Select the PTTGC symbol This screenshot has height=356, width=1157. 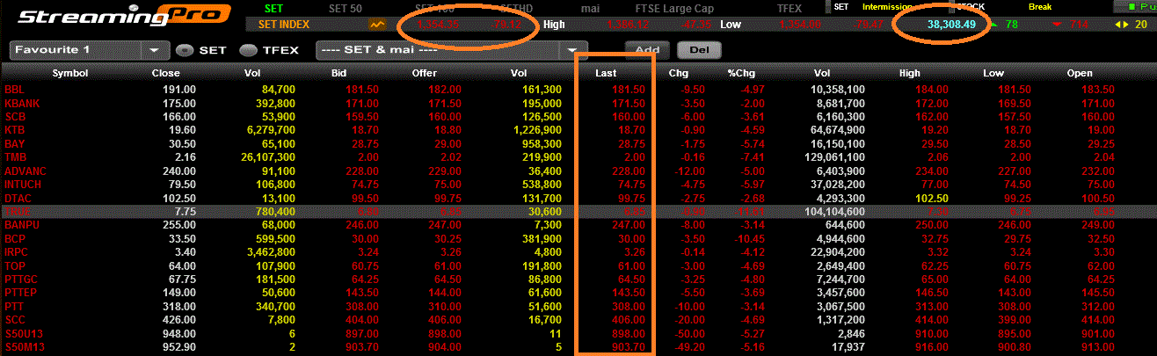coord(22,279)
